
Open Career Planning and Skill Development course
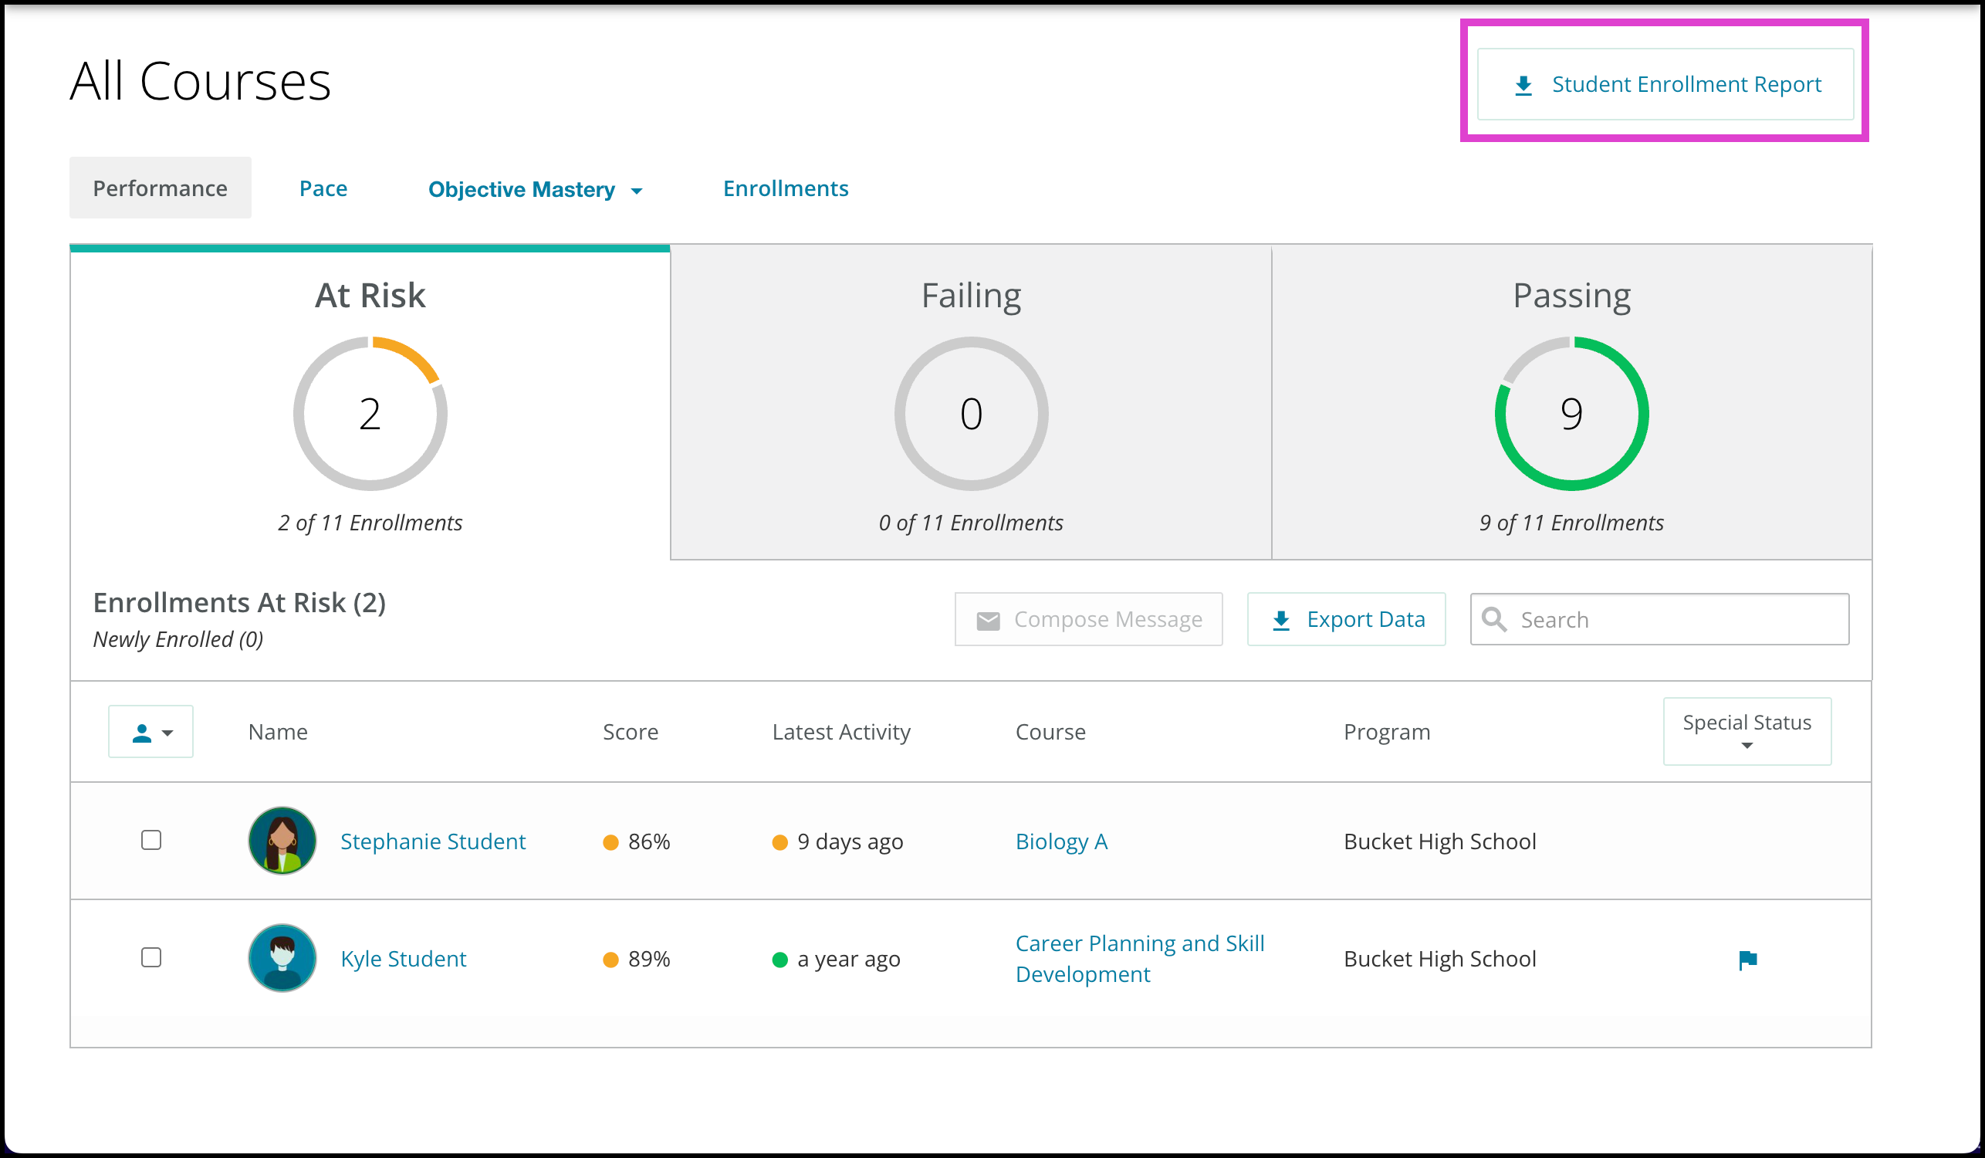pyautogui.click(x=1140, y=959)
